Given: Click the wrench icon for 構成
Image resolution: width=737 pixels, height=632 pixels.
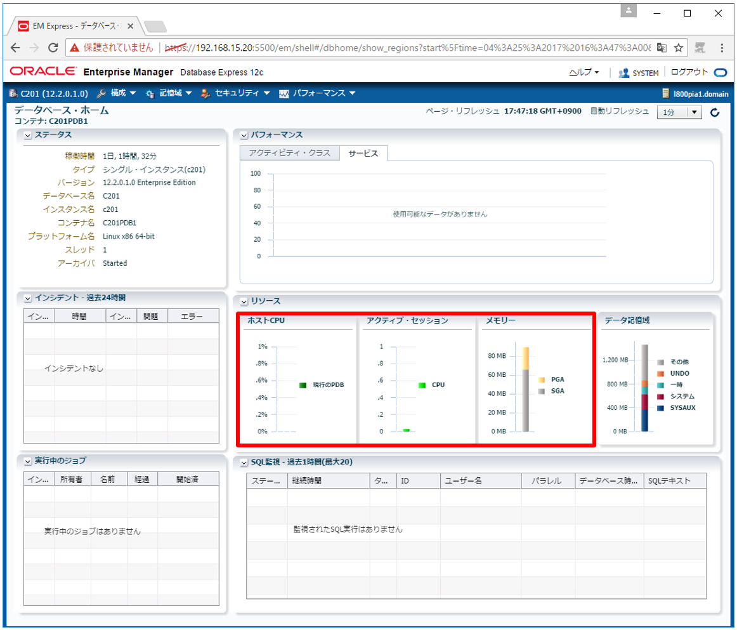Looking at the screenshot, I should click(x=101, y=93).
